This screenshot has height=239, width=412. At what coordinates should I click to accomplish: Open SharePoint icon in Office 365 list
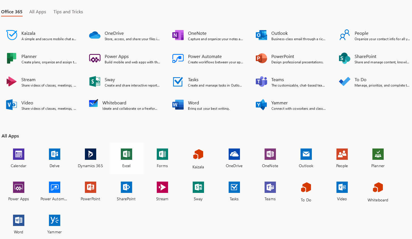345,58
